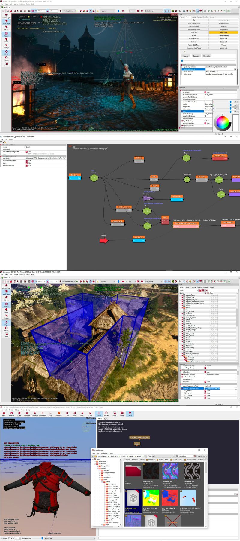Viewport: 240px width, 541px height.
Task: Open Tools menu in Quest Editor
Action: point(11,139)
